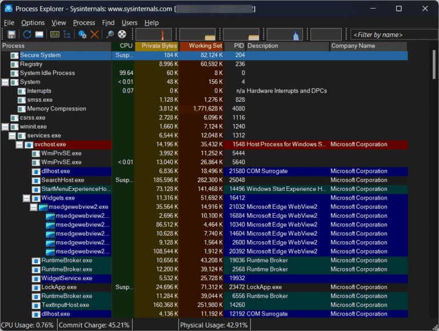Select the Registry process row
Screen dimensions: 439x331
(x=204, y=64)
